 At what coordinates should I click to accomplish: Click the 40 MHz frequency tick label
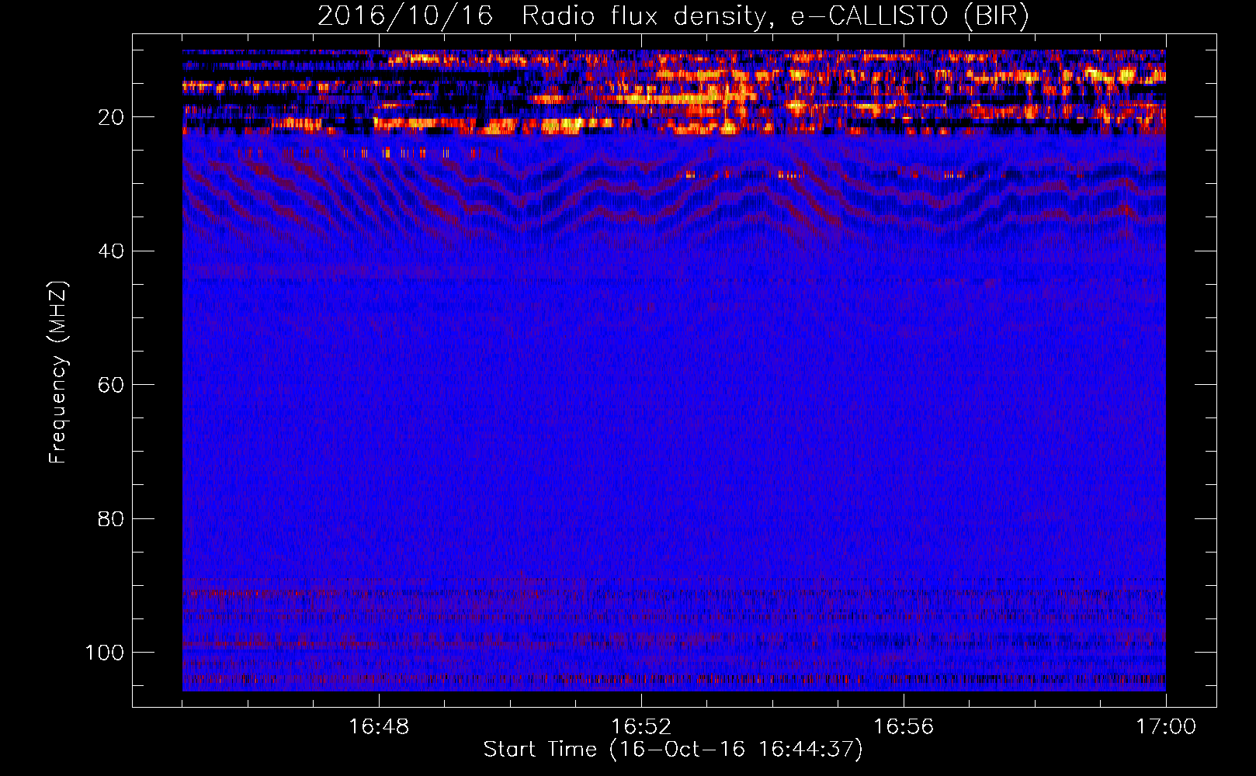(x=110, y=251)
